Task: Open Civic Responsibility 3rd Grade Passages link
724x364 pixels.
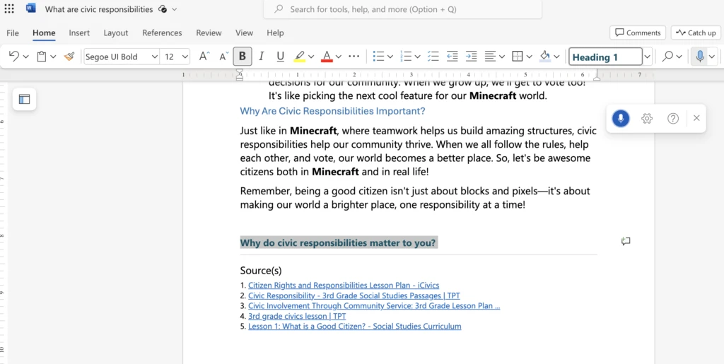Action: (354, 295)
